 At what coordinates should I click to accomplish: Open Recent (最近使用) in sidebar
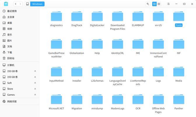20,11
